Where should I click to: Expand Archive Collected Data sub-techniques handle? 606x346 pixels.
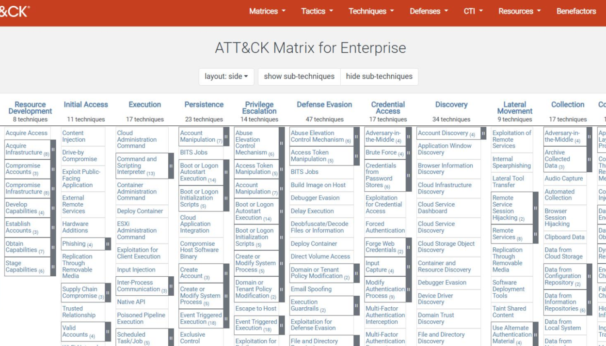590,159
